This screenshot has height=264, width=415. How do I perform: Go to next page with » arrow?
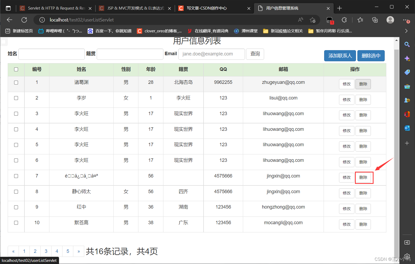tap(79, 251)
